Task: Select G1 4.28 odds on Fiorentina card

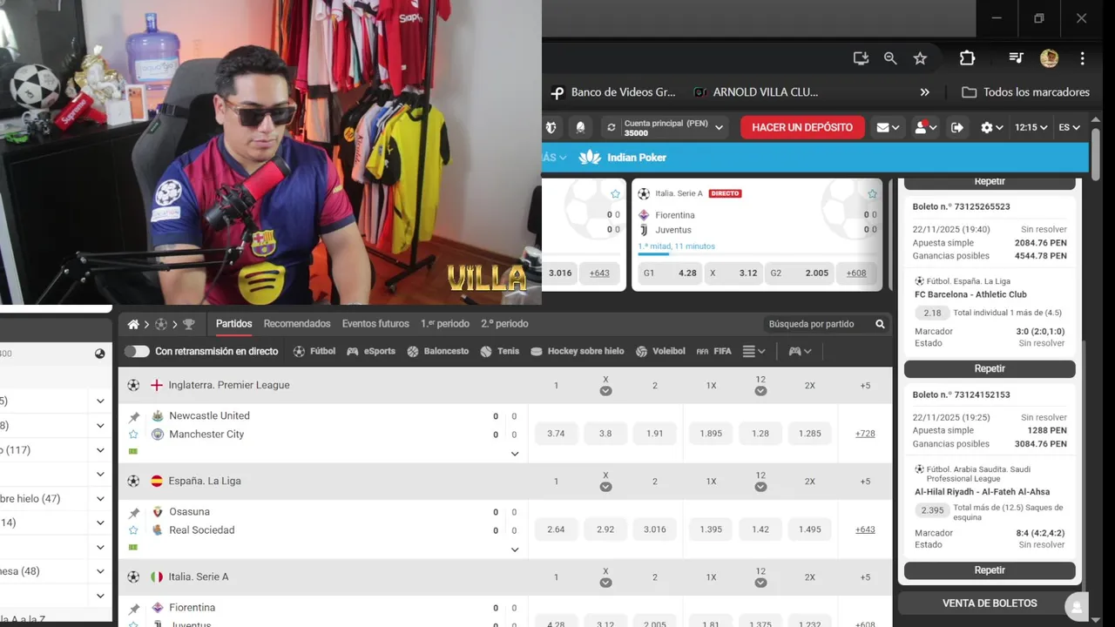Action: click(670, 273)
